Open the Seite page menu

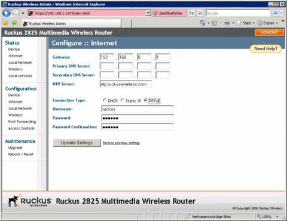pos(246,23)
